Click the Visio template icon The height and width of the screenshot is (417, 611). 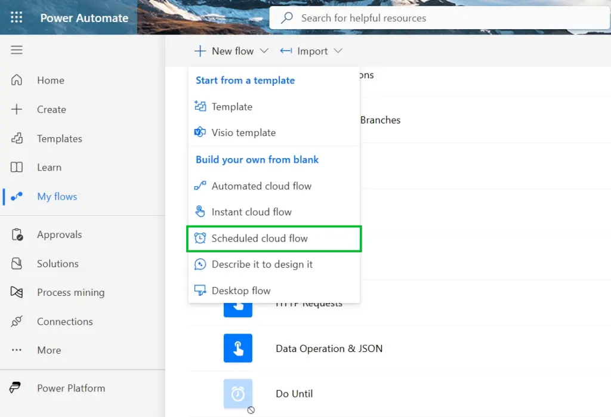tap(200, 132)
